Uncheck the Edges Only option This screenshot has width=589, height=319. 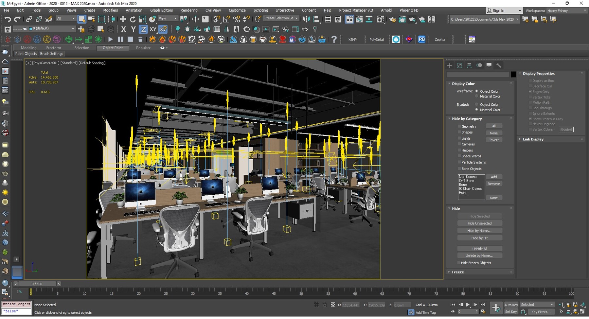(x=530, y=92)
